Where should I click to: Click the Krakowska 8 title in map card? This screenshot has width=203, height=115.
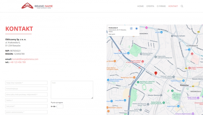coord(113,28)
